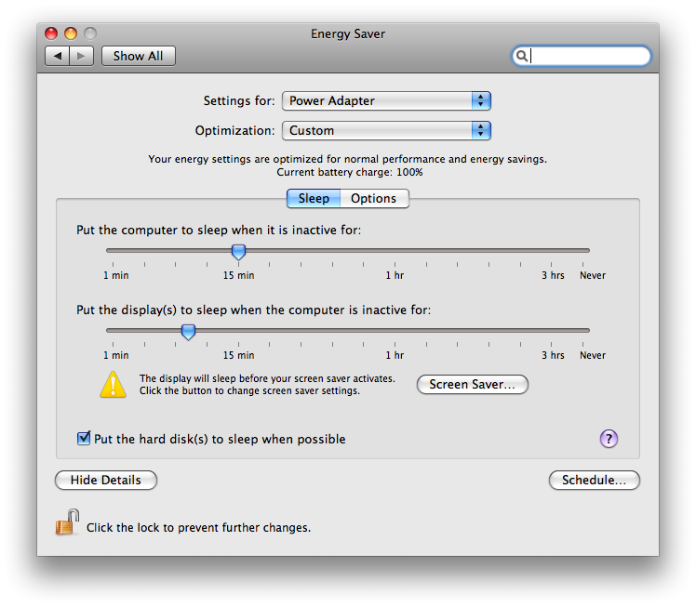Switch to the Options tab
Screen dimensions: 696x607
(374, 198)
